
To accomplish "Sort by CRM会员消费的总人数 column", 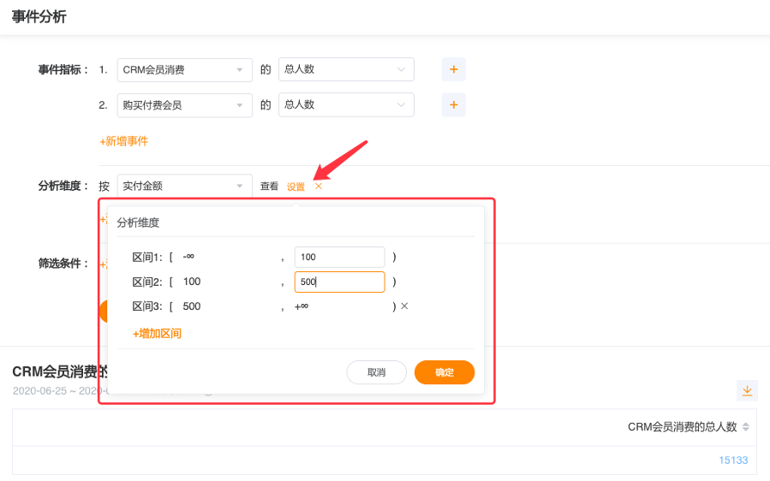I will 745,427.
